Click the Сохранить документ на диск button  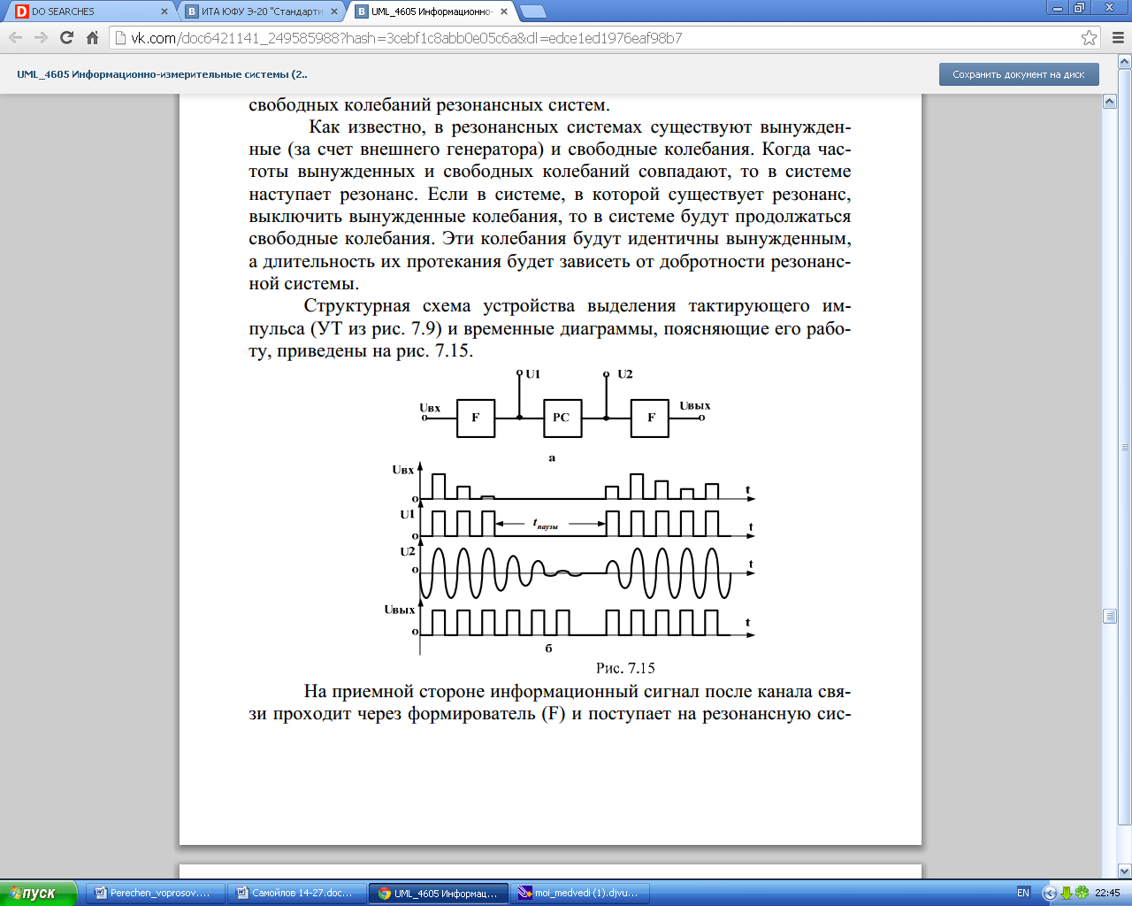[1019, 74]
